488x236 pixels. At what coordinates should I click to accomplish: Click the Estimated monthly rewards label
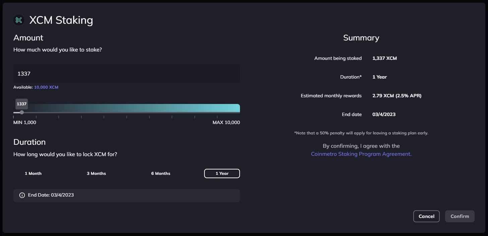click(331, 96)
